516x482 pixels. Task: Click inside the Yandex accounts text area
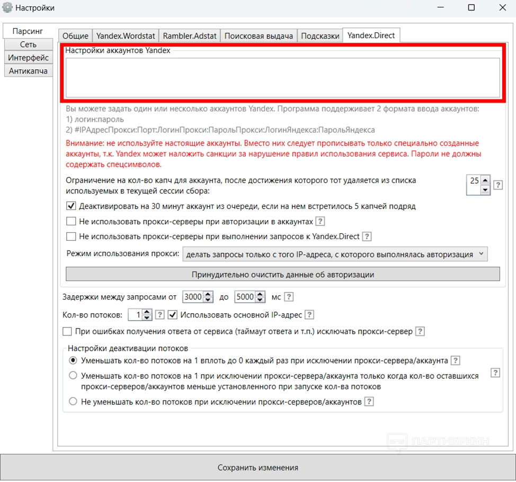coord(283,78)
